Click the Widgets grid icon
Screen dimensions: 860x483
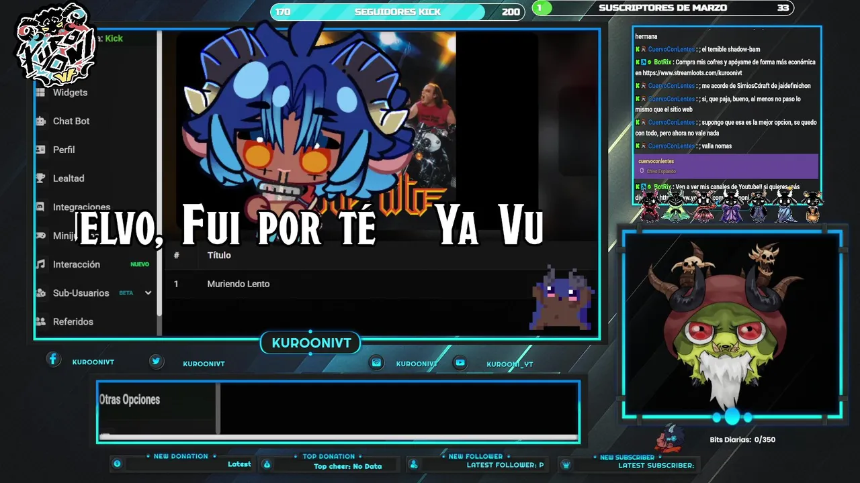tap(40, 93)
